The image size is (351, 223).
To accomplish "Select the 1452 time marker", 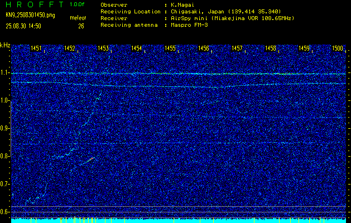I will (x=69, y=48).
